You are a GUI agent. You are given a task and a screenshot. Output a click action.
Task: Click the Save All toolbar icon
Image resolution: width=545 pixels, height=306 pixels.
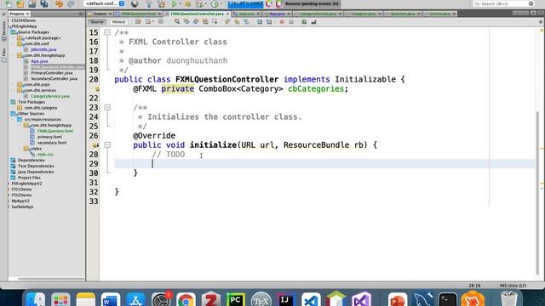coord(43,3)
